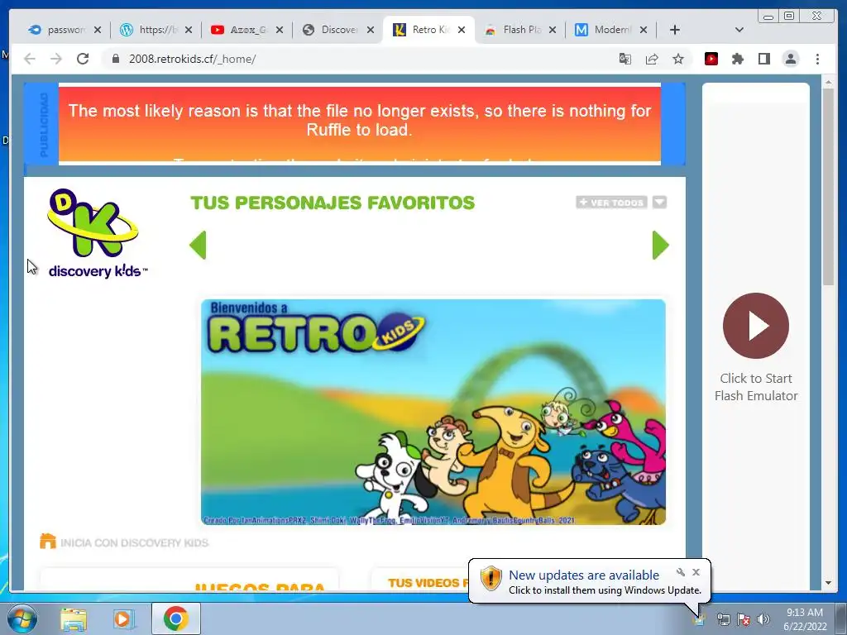
Task: Open the volume speaker tray icon
Action: click(763, 620)
